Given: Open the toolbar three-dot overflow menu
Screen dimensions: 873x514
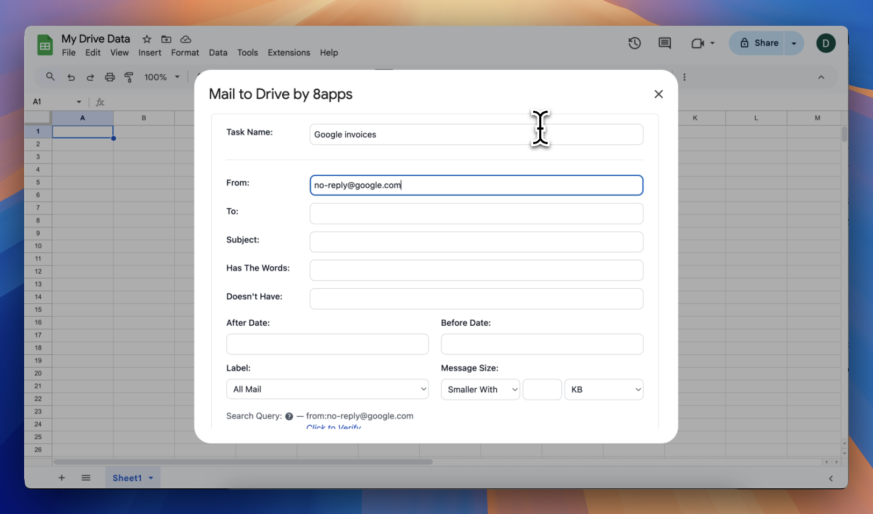Looking at the screenshot, I should point(684,77).
